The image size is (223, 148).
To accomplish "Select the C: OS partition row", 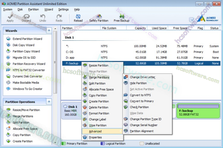I will 141,52.
